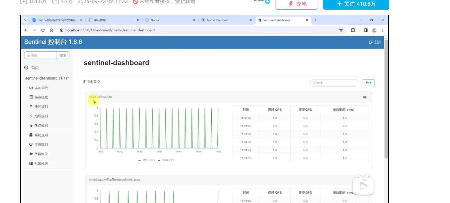Close the home | Sentinel tab
This screenshot has width=450, height=203.
point(251,20)
